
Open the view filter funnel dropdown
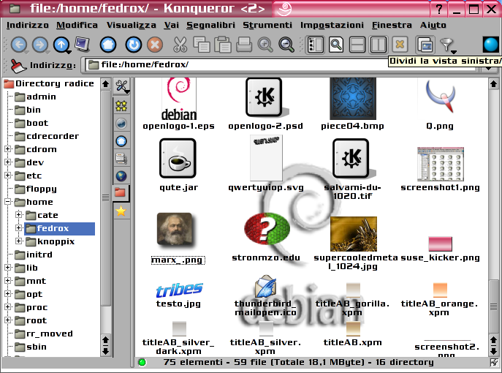click(447, 45)
